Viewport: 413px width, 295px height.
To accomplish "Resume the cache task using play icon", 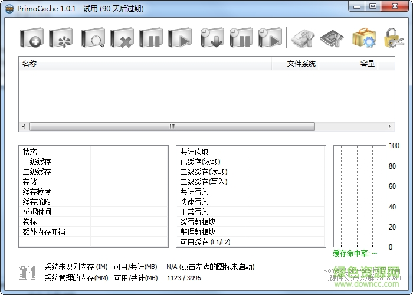I will coord(179,39).
